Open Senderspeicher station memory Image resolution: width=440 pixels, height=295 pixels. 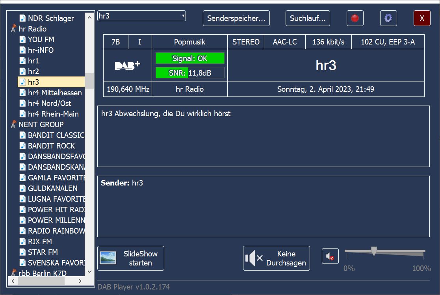[236, 19]
